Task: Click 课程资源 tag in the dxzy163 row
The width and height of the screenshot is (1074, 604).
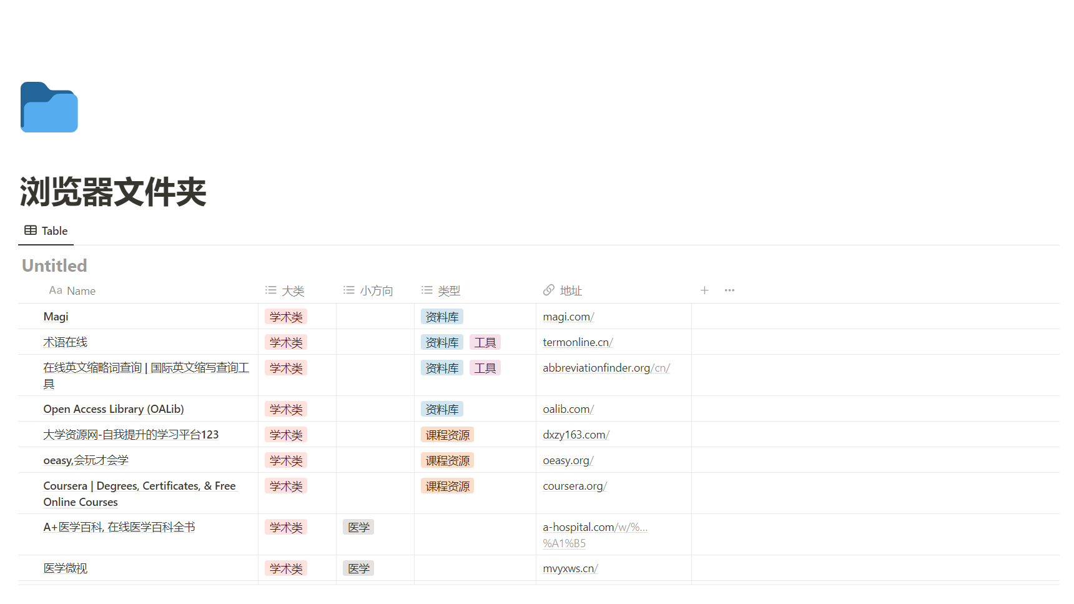Action: tap(447, 435)
